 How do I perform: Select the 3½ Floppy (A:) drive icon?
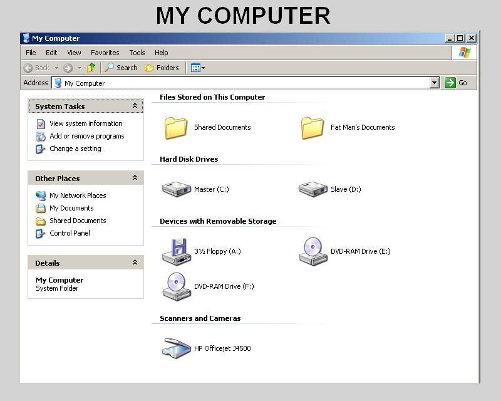point(176,251)
